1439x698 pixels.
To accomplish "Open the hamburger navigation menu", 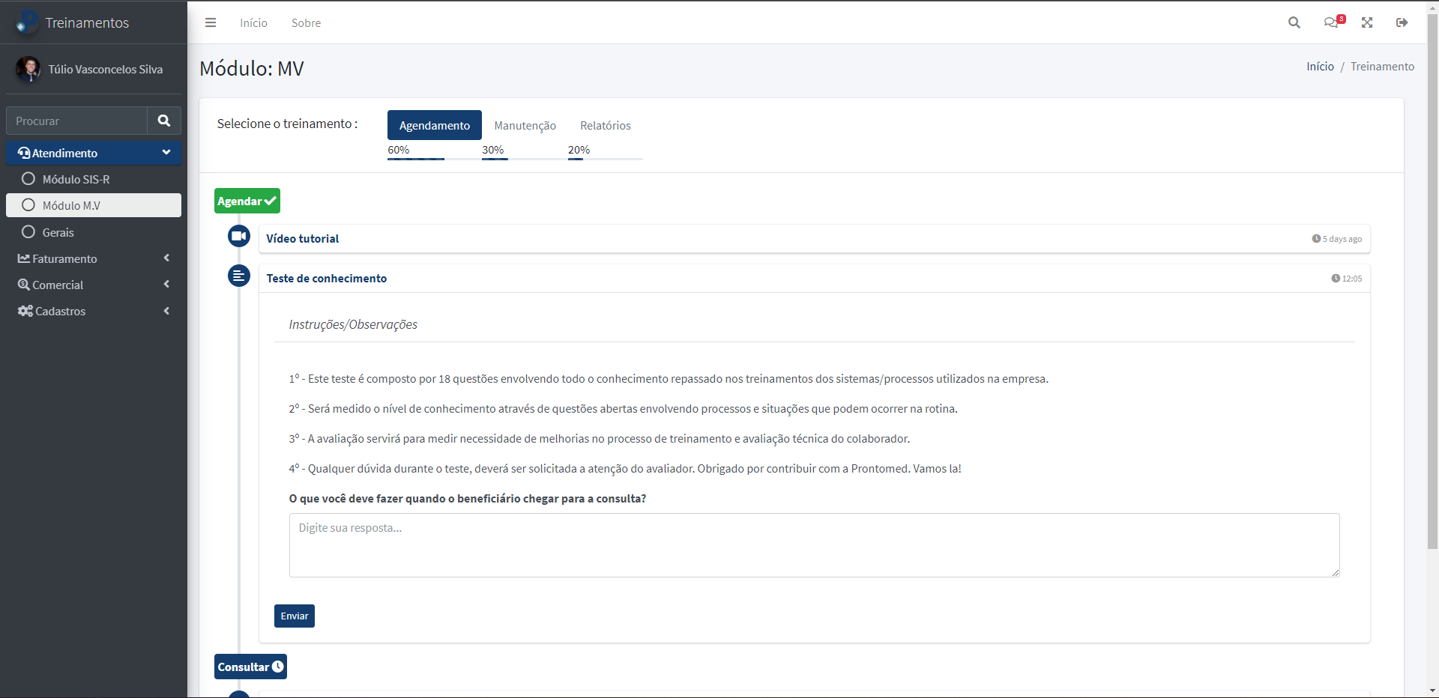I will pyautogui.click(x=211, y=22).
